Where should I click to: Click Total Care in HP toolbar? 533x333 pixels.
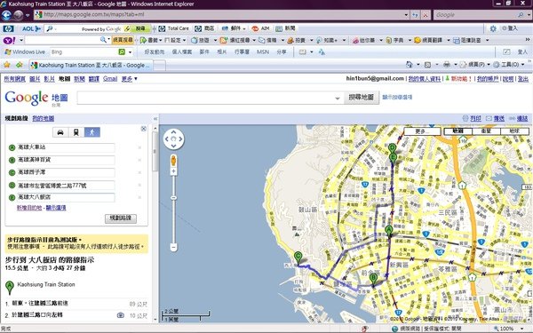tap(174, 28)
